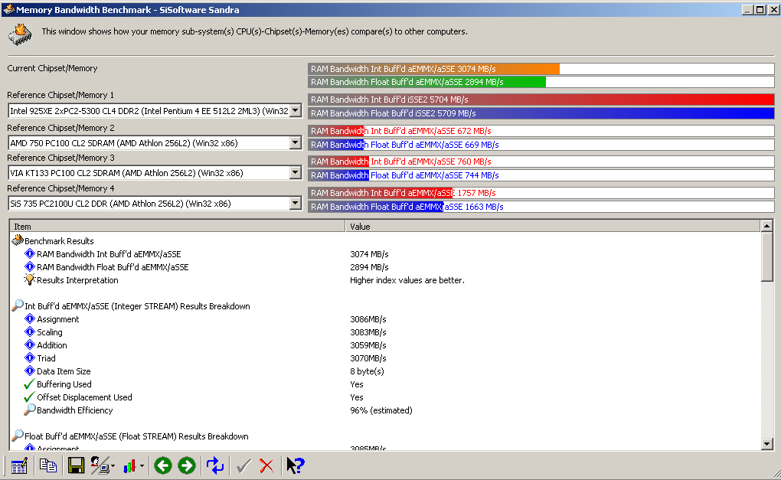Click blue diamond icon beside Triad
The image size is (781, 480).
30,358
